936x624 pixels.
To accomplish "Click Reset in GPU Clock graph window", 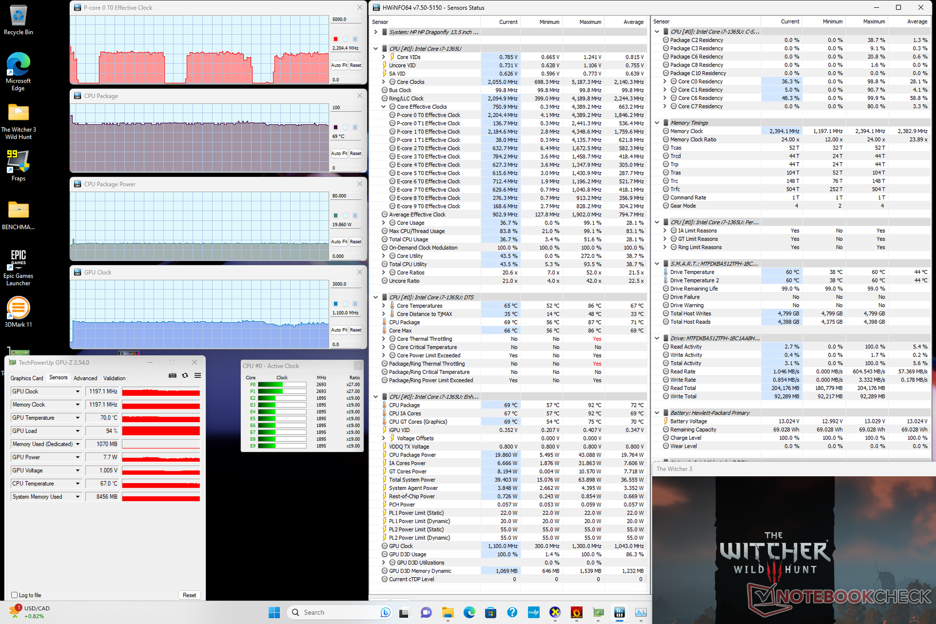I will [356, 330].
